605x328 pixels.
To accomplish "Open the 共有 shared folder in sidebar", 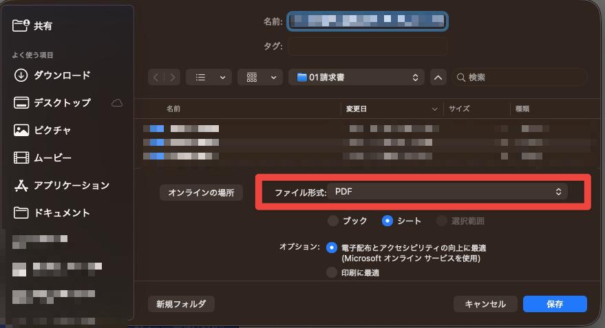I will pyautogui.click(x=32, y=26).
